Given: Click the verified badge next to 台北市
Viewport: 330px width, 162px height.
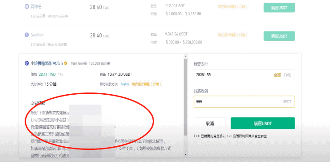Looking at the screenshot, I should [x=66, y=63].
